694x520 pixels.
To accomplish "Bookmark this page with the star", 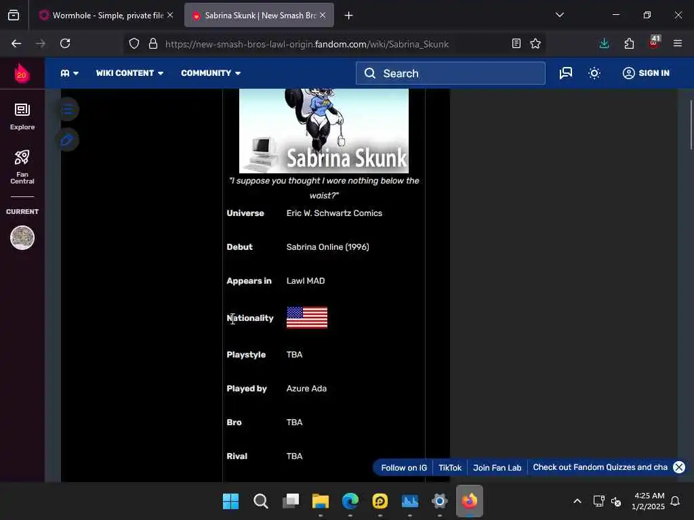I will point(535,43).
